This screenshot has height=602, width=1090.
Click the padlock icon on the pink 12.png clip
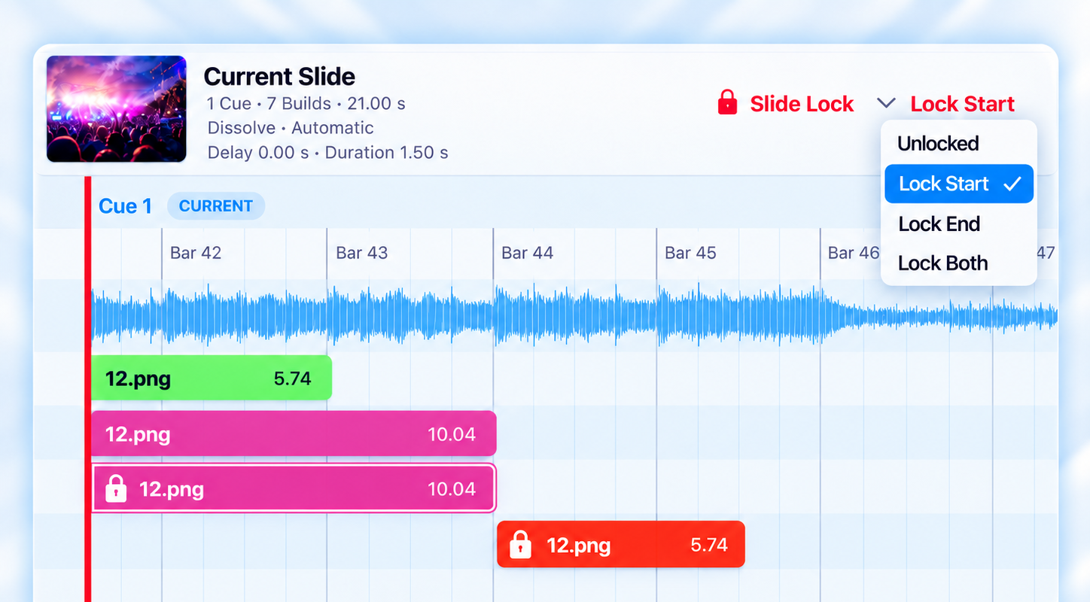(115, 488)
